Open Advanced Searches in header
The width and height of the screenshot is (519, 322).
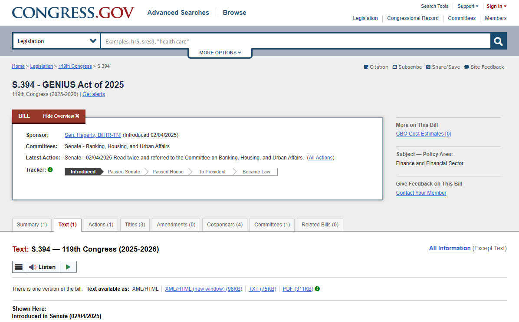[178, 13]
